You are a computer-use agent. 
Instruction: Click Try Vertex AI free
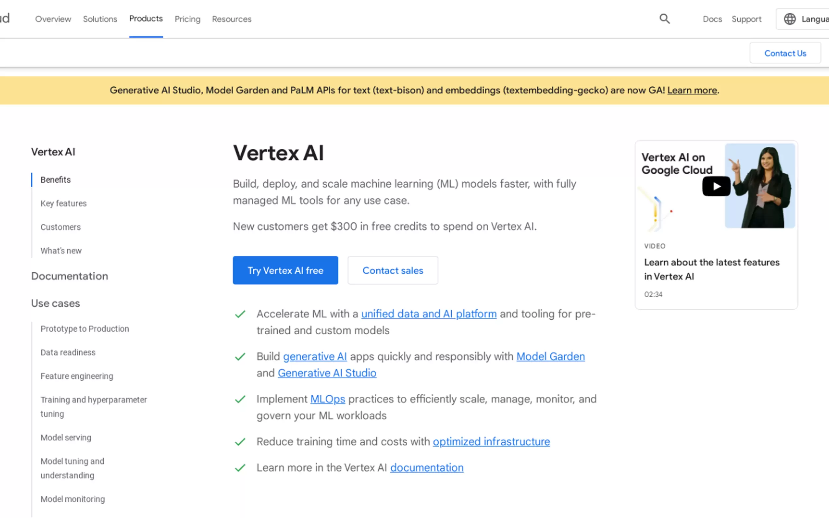pos(286,270)
